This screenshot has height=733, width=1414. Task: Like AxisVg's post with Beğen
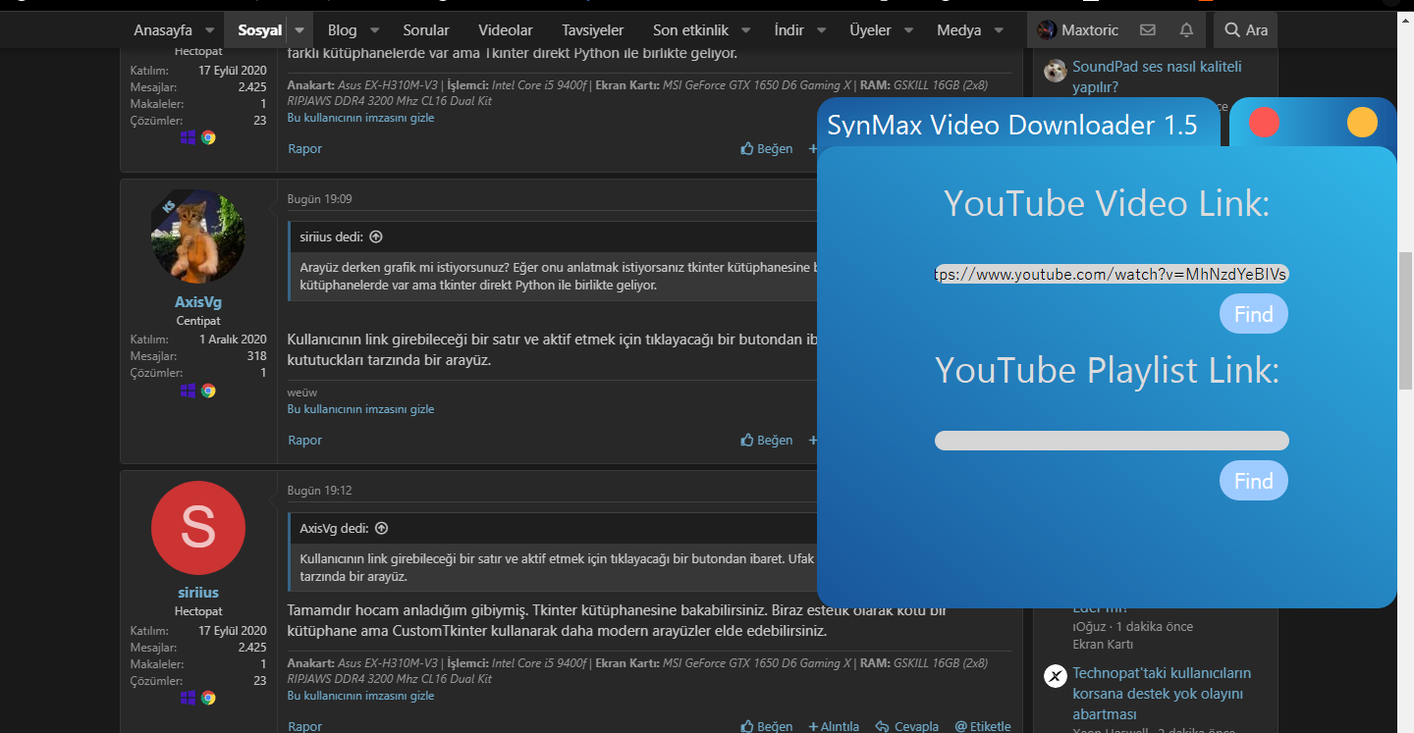pos(767,441)
